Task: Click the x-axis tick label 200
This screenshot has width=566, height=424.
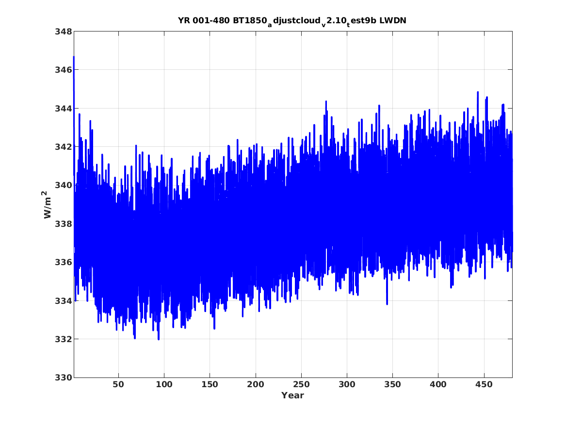Action: point(256,384)
